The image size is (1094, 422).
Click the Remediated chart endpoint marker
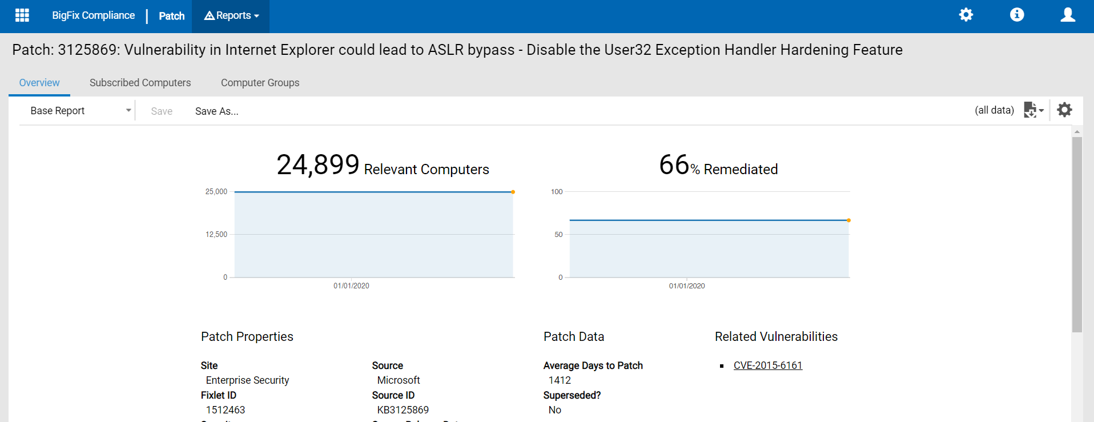tap(848, 220)
